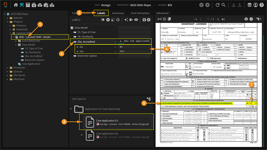Click the fit-width icon in viewer
The width and height of the screenshot is (267, 150).
point(160,19)
